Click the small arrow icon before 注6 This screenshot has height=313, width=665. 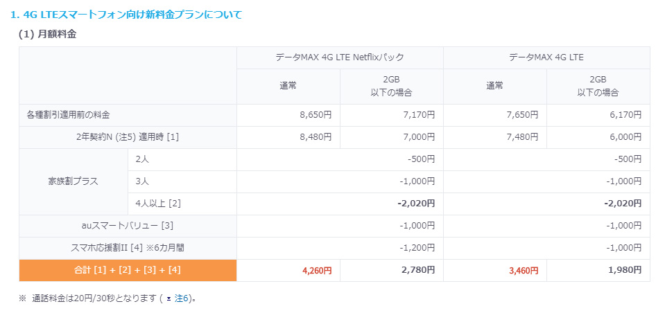(x=169, y=298)
